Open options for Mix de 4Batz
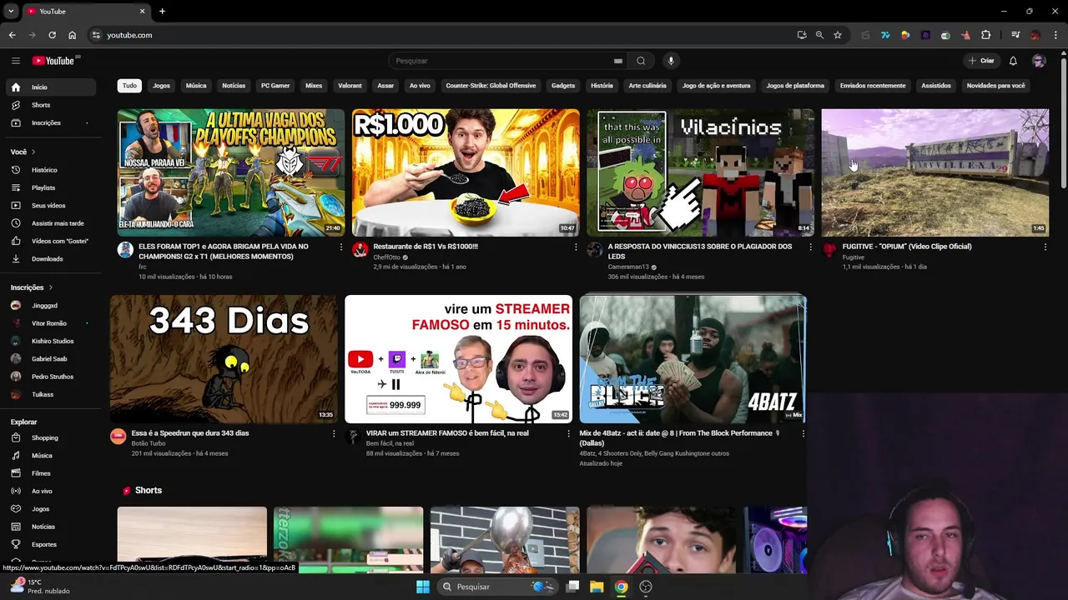Viewport: 1068px width, 600px height. (x=803, y=433)
